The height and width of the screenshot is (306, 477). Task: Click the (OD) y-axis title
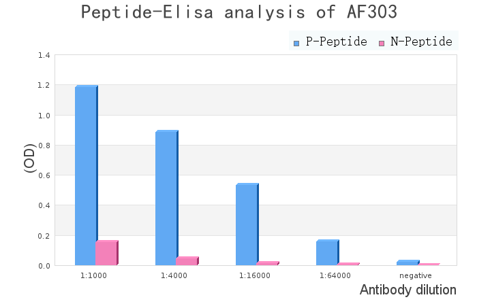pos(30,158)
